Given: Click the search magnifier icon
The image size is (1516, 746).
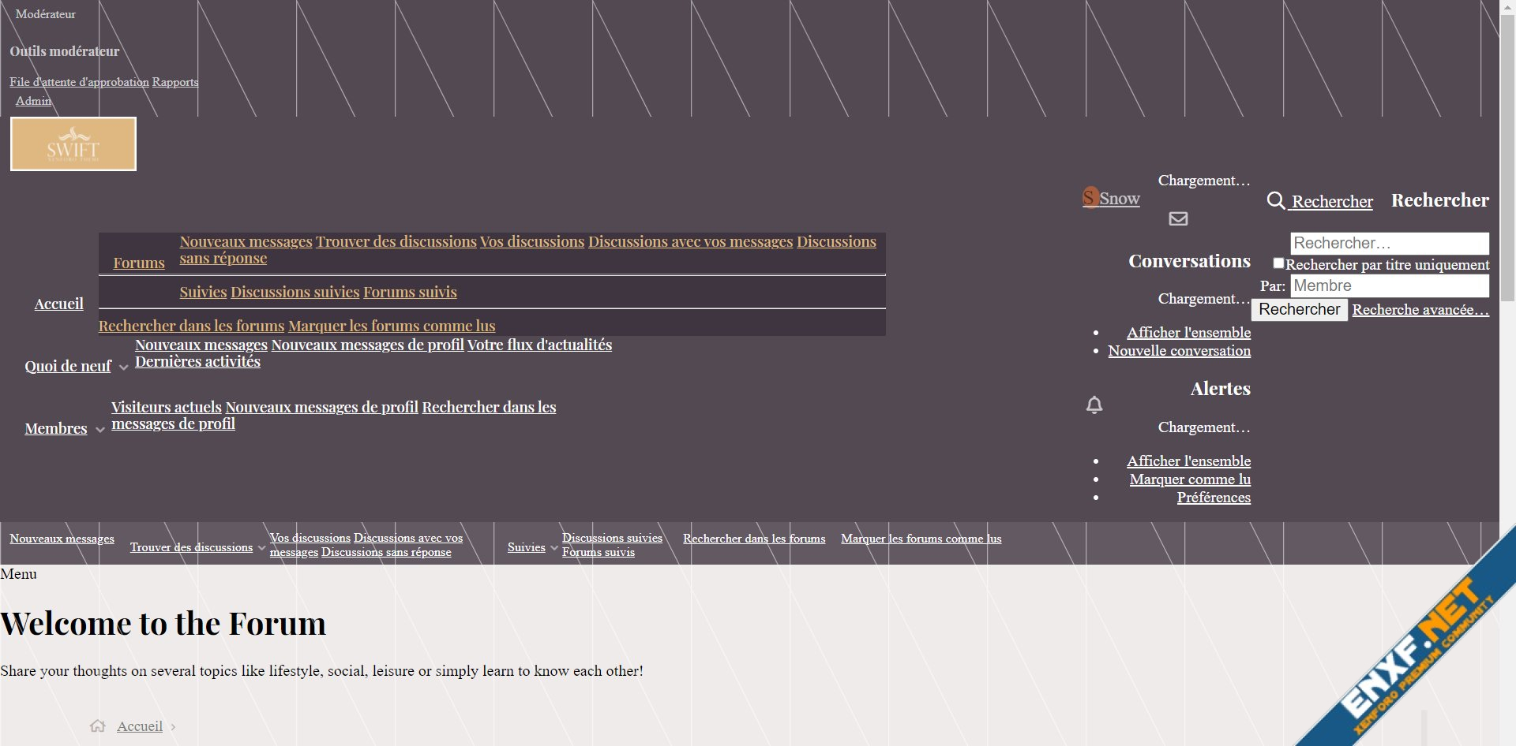Looking at the screenshot, I should coord(1275,200).
